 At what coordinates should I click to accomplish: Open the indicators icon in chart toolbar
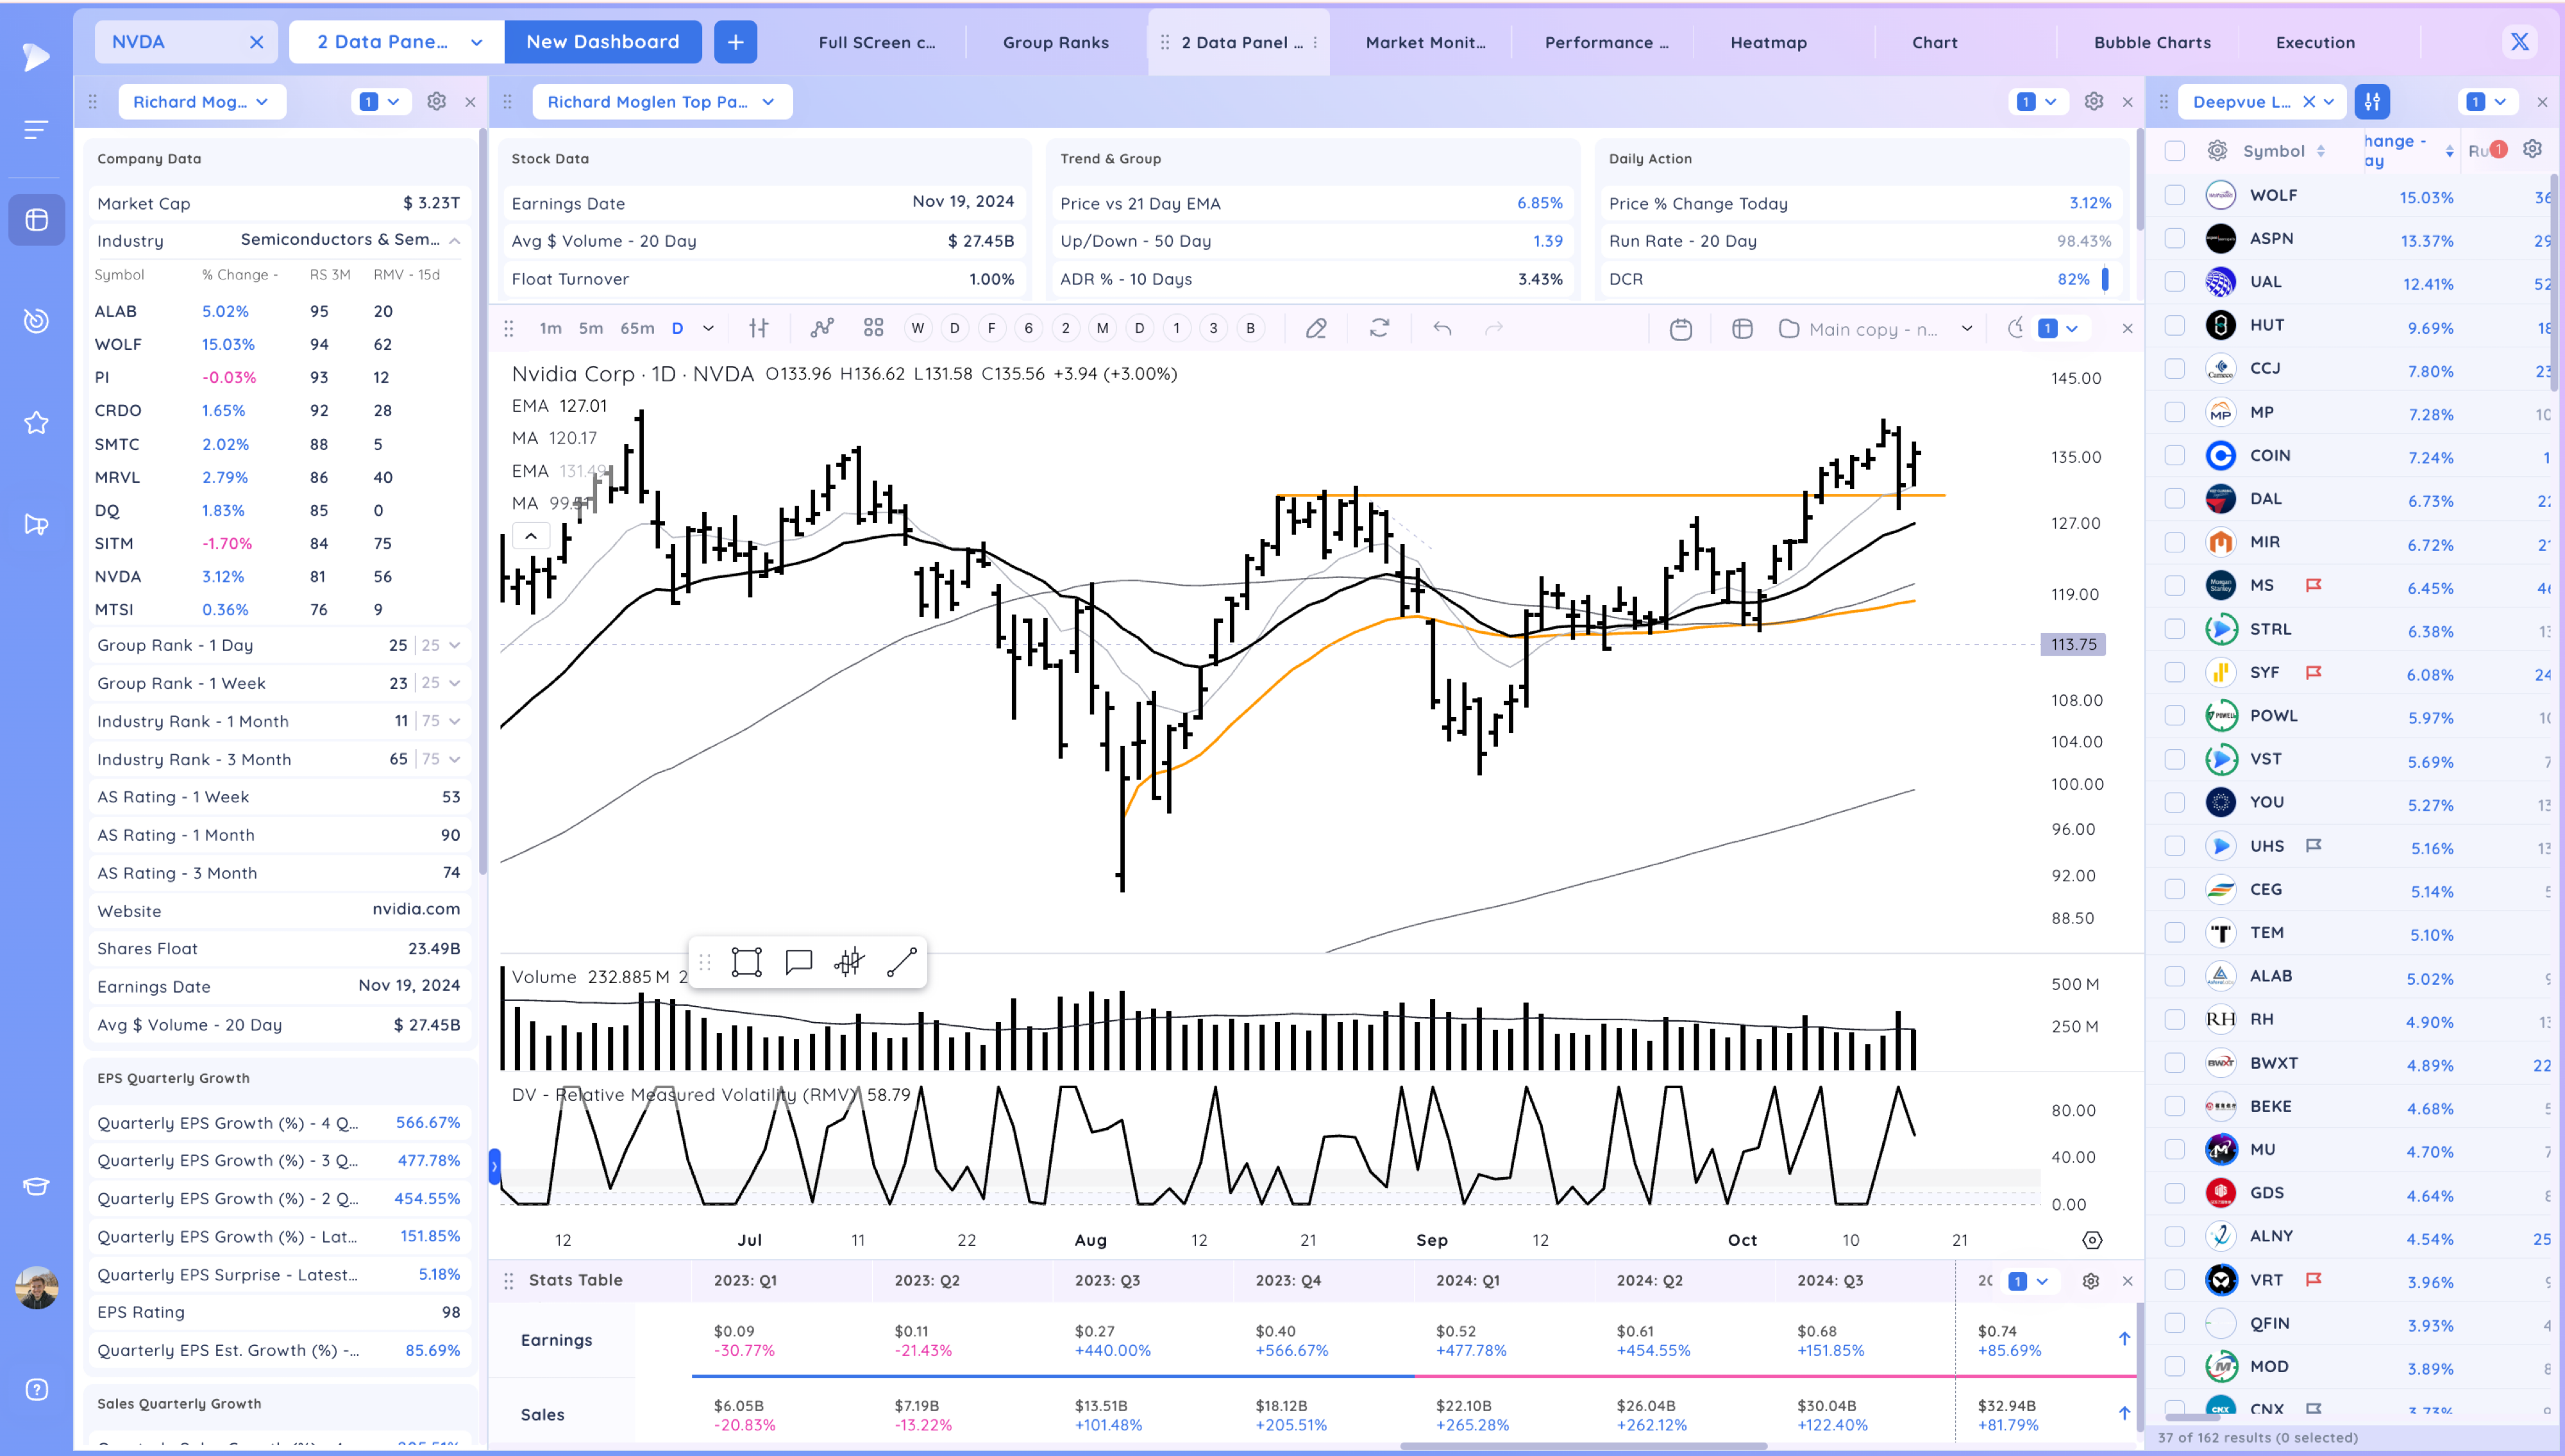coord(821,328)
